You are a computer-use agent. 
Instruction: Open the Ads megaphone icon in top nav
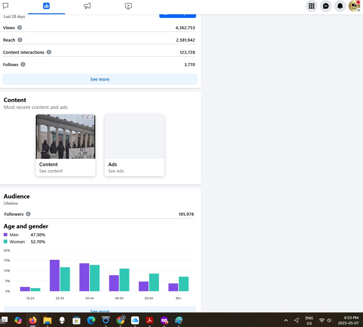87,6
